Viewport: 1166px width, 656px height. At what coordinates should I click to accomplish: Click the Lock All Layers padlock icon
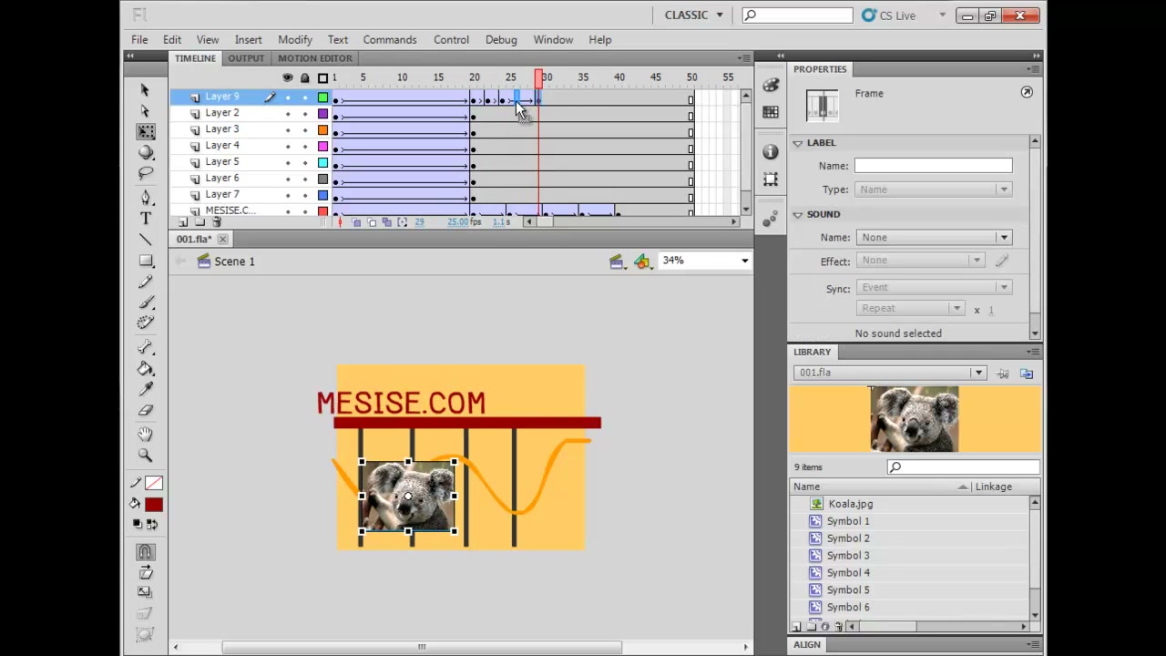coord(305,77)
